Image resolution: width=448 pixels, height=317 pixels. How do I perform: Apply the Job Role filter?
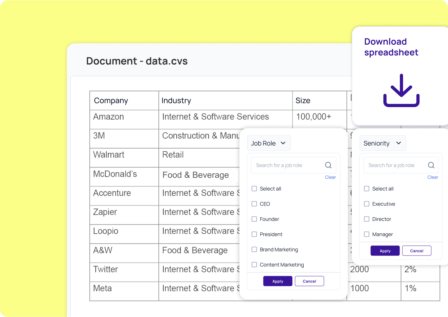pyautogui.click(x=278, y=281)
